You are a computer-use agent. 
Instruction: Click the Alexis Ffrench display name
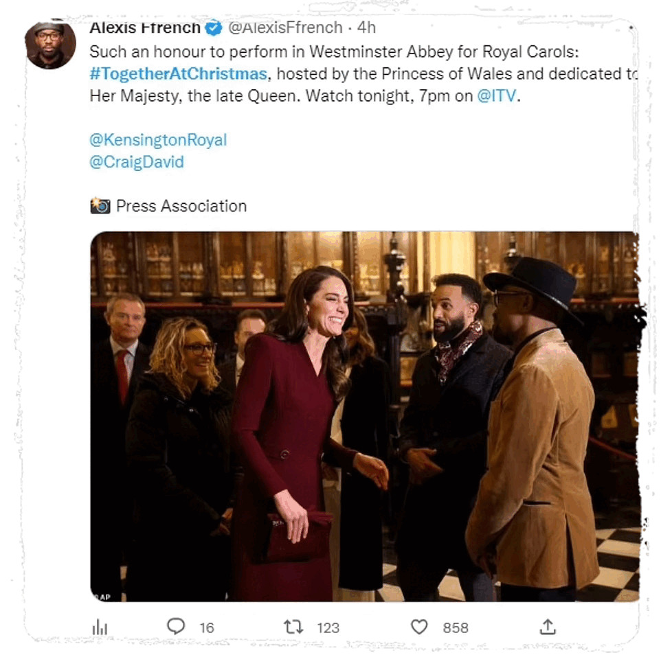(x=145, y=28)
